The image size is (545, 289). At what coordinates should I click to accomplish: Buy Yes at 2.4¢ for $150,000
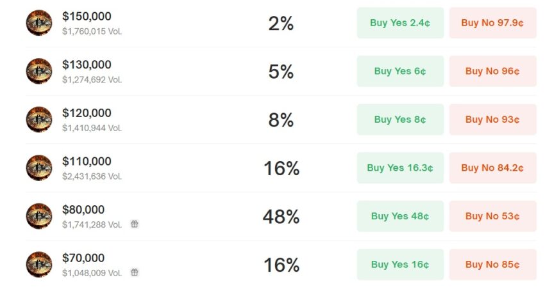coord(400,23)
